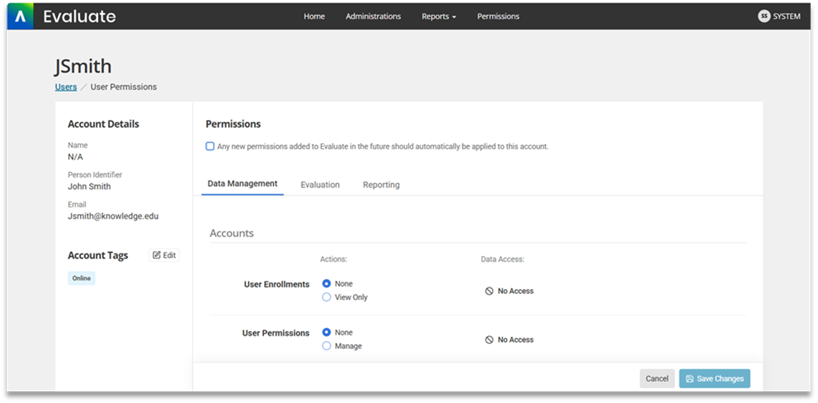Click the Save Changes button

click(x=714, y=379)
